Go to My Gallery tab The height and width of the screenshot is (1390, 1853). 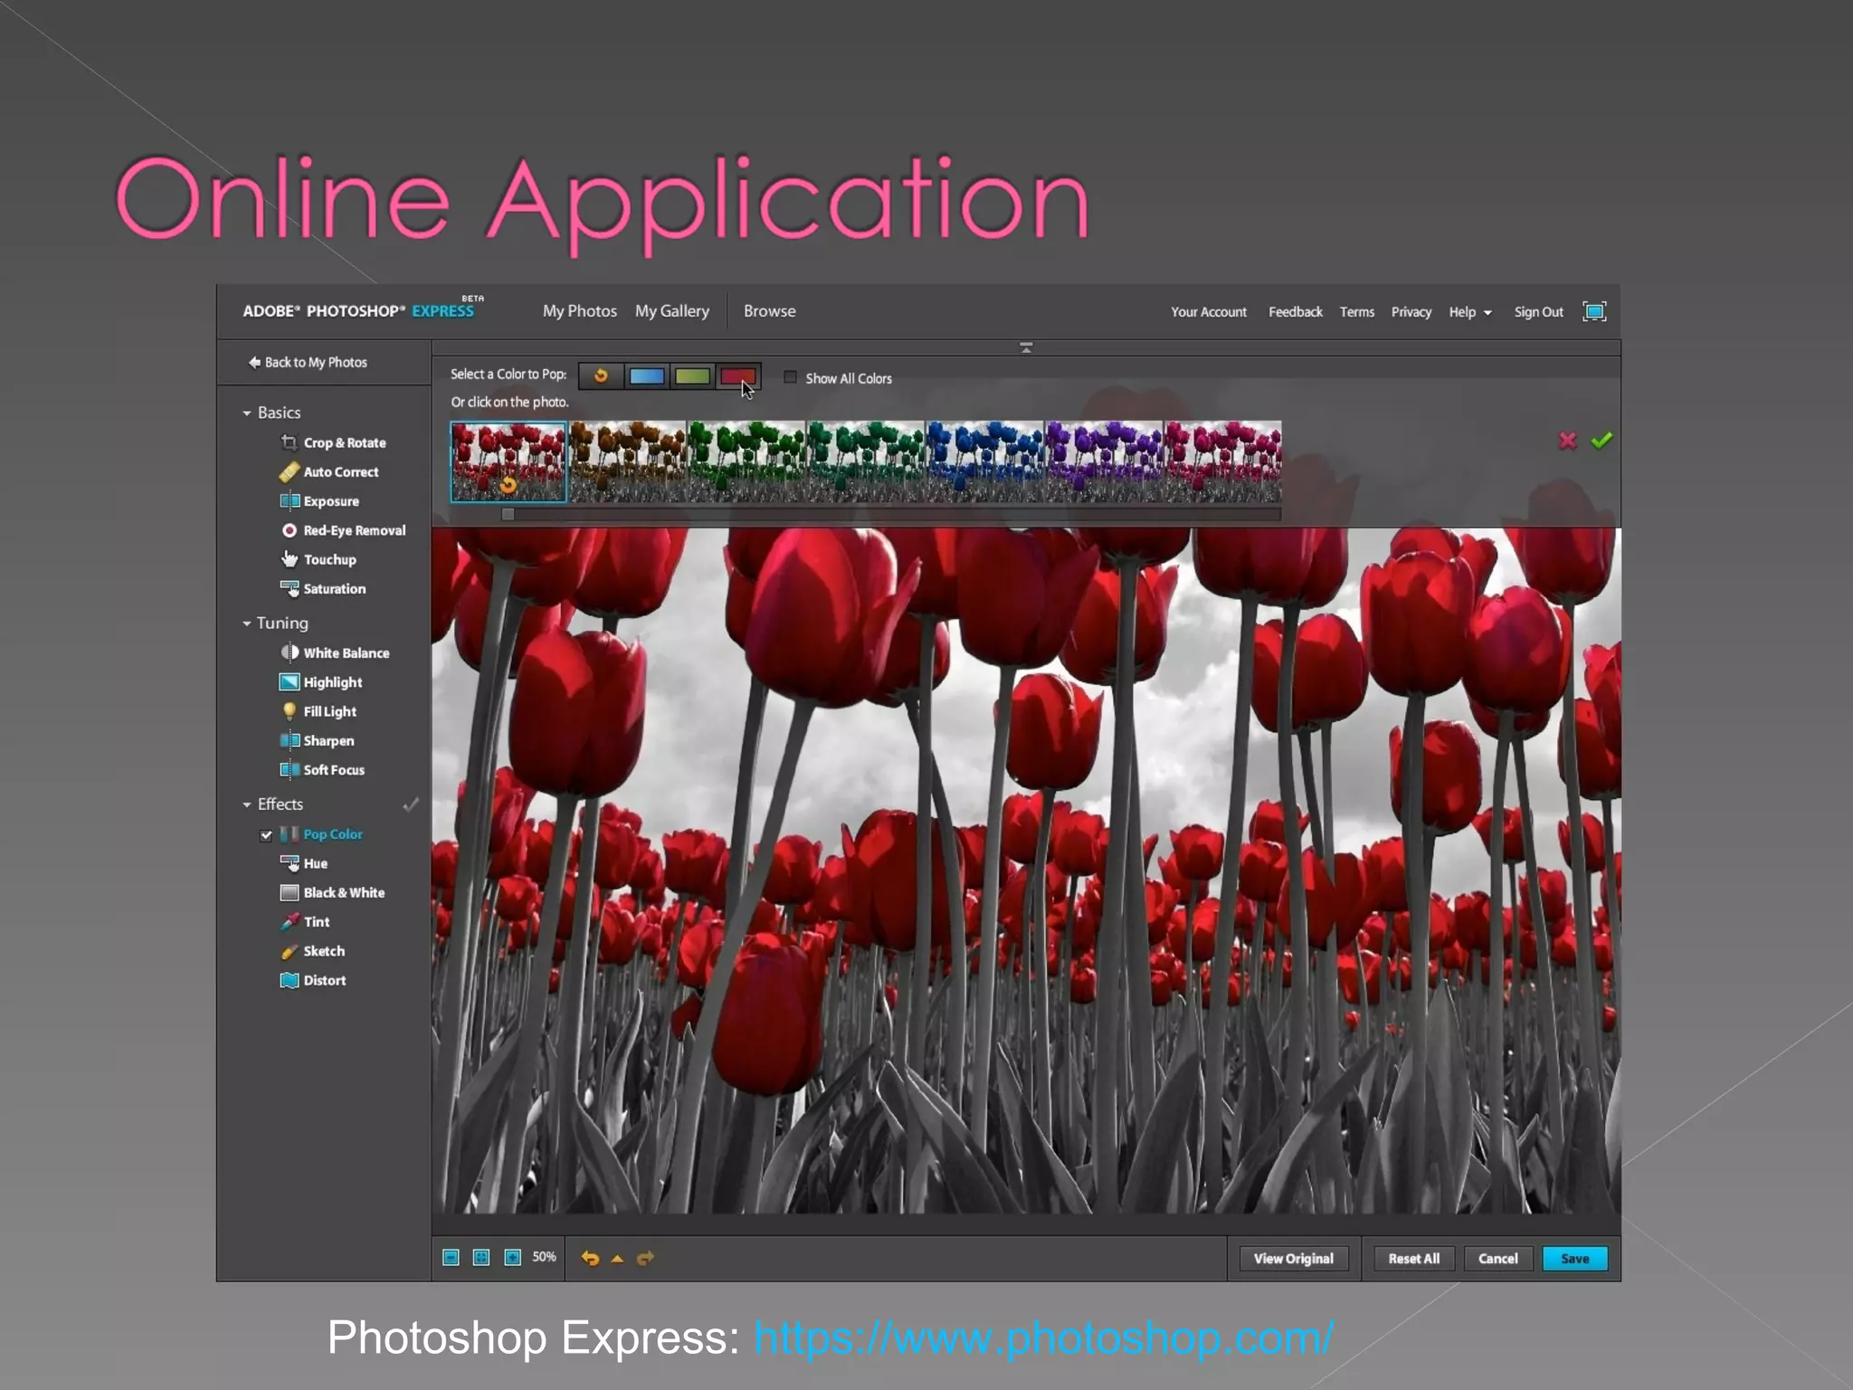tap(671, 311)
